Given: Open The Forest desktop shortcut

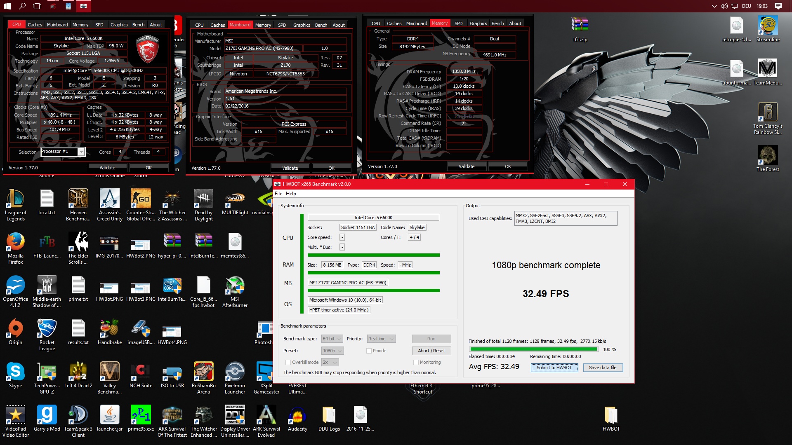Looking at the screenshot, I should coord(768,159).
